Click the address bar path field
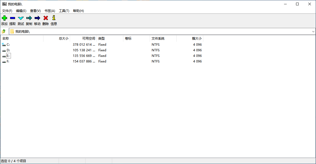Screen dimensions: 316x164 (160, 32)
